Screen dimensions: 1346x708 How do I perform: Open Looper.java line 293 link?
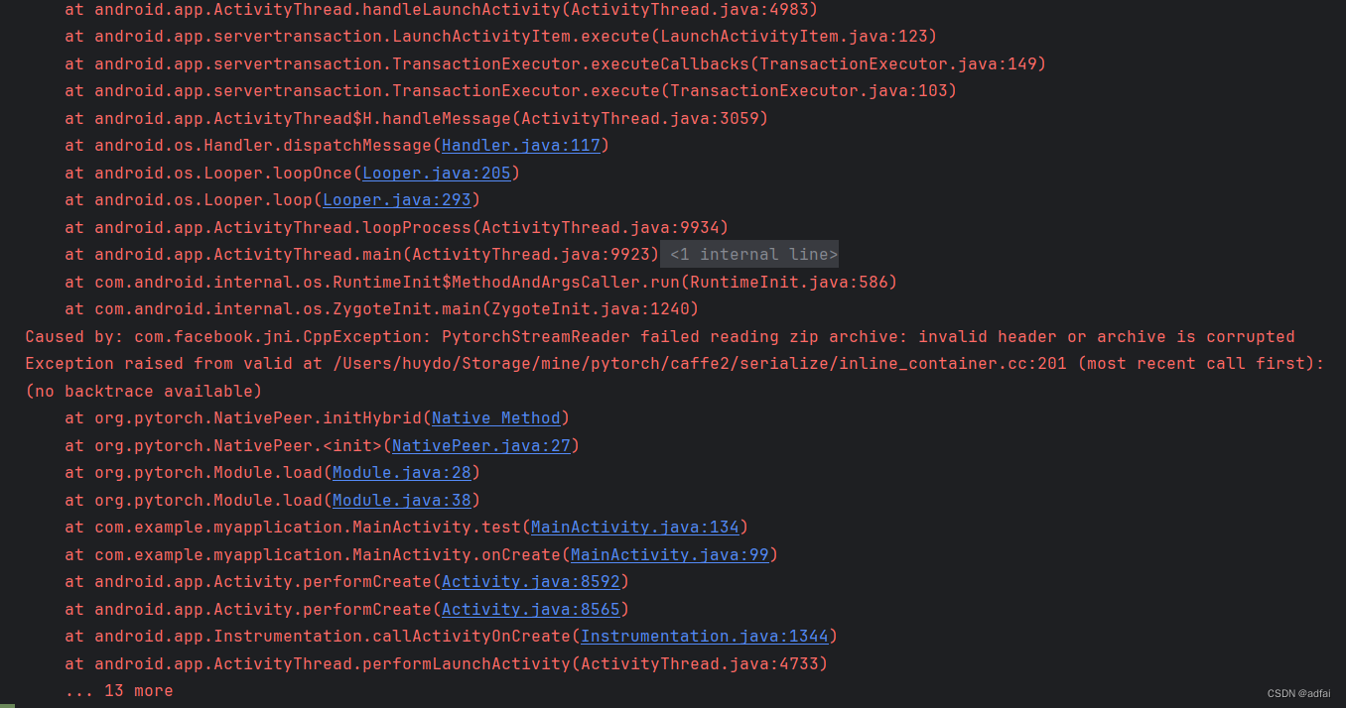[397, 199]
